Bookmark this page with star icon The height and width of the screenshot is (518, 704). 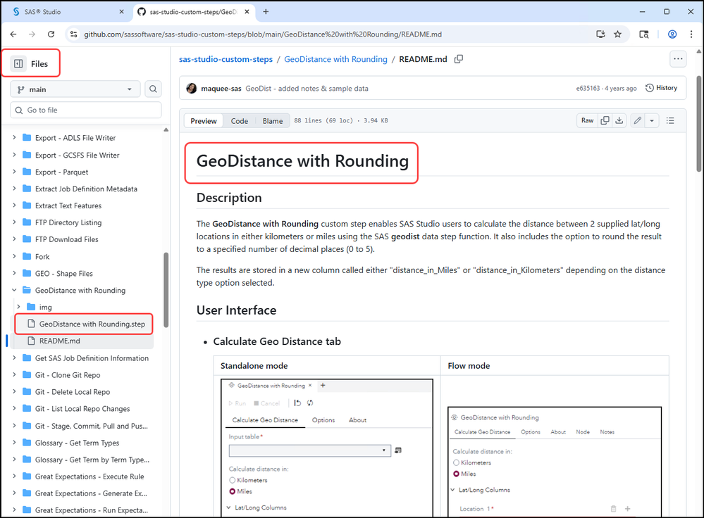618,34
